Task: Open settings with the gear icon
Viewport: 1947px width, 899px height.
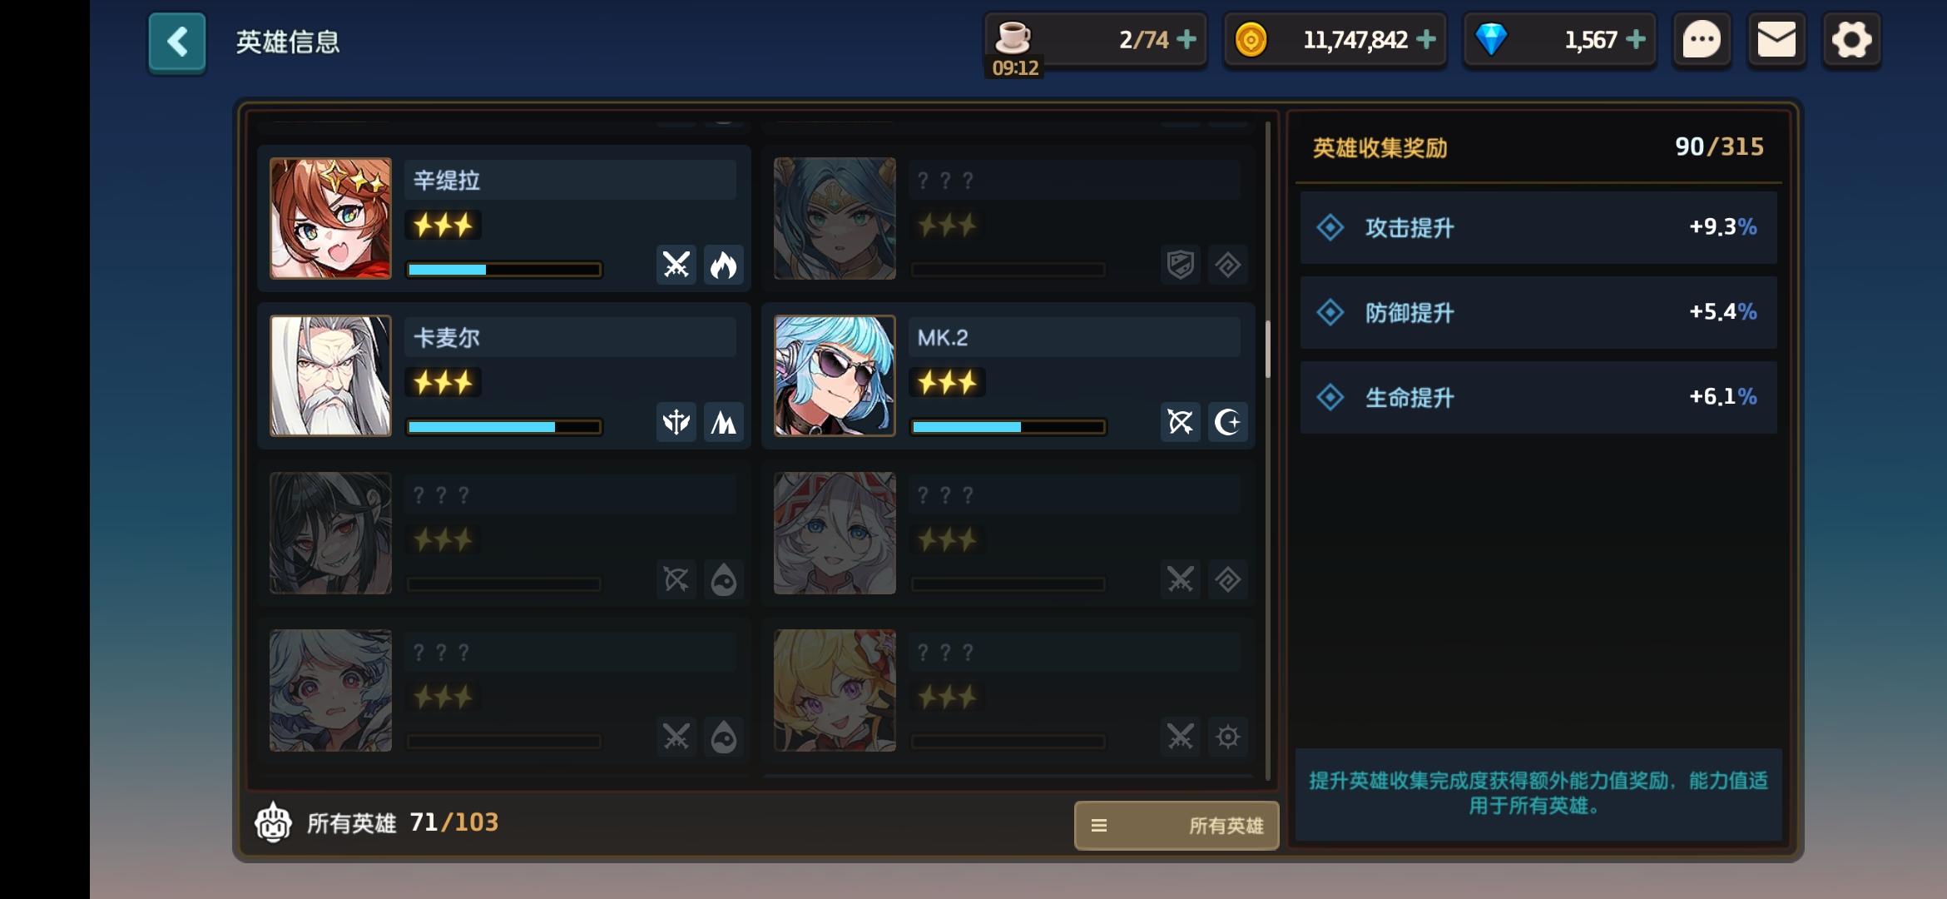Action: (x=1851, y=40)
